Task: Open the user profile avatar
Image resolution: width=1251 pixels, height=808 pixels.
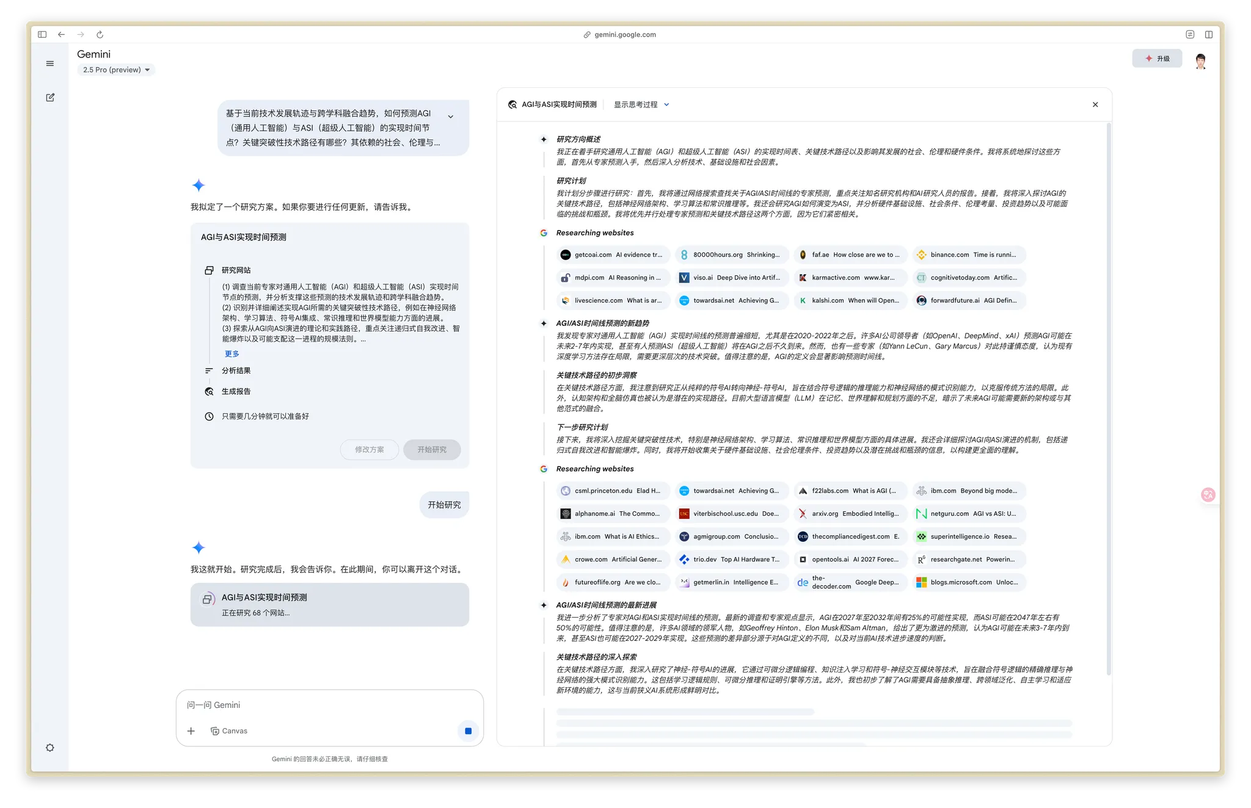Action: 1200,61
